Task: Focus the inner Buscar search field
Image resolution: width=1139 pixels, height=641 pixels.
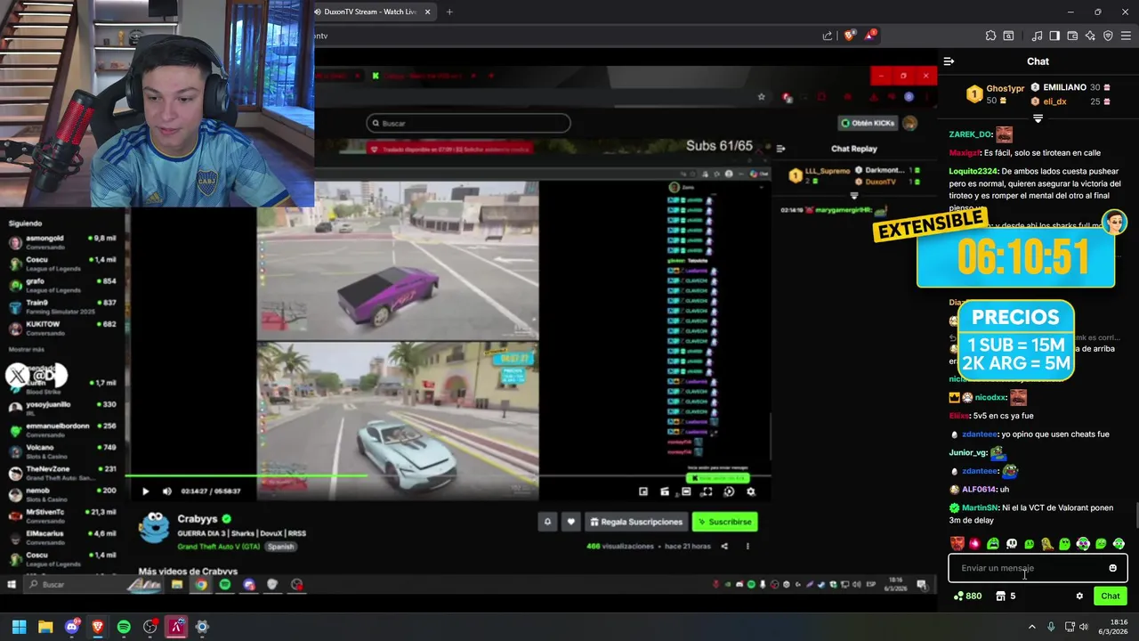Action: (x=468, y=123)
